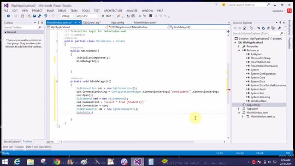The width and height of the screenshot is (295, 166).
Task: Close the Toolbox panel
Action: click(42, 23)
